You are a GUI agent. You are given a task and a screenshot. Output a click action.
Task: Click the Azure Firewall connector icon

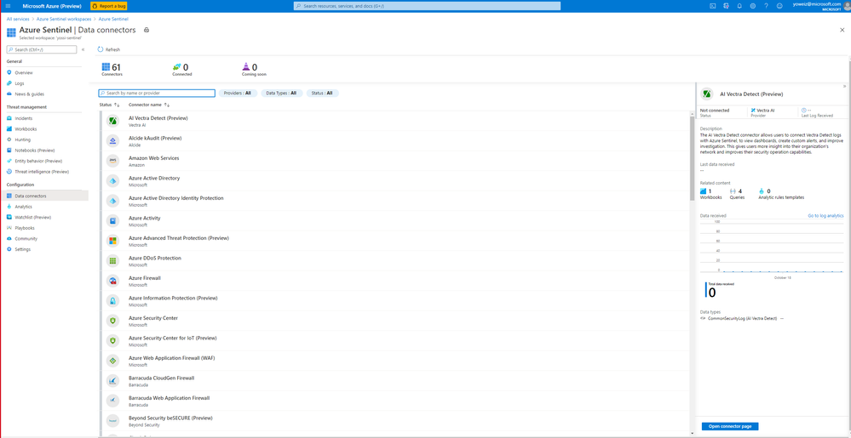tap(113, 281)
